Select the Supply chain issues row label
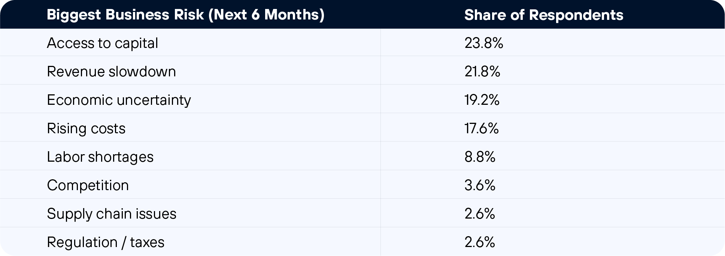 [111, 214]
